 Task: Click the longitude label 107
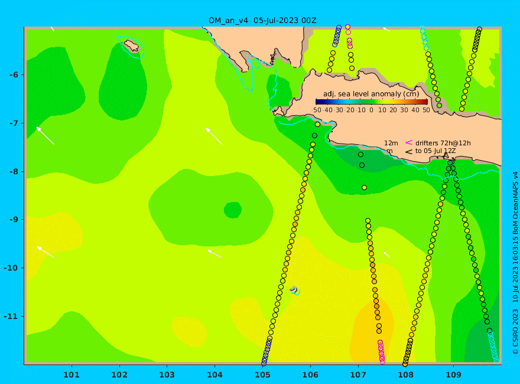[x=358, y=375]
